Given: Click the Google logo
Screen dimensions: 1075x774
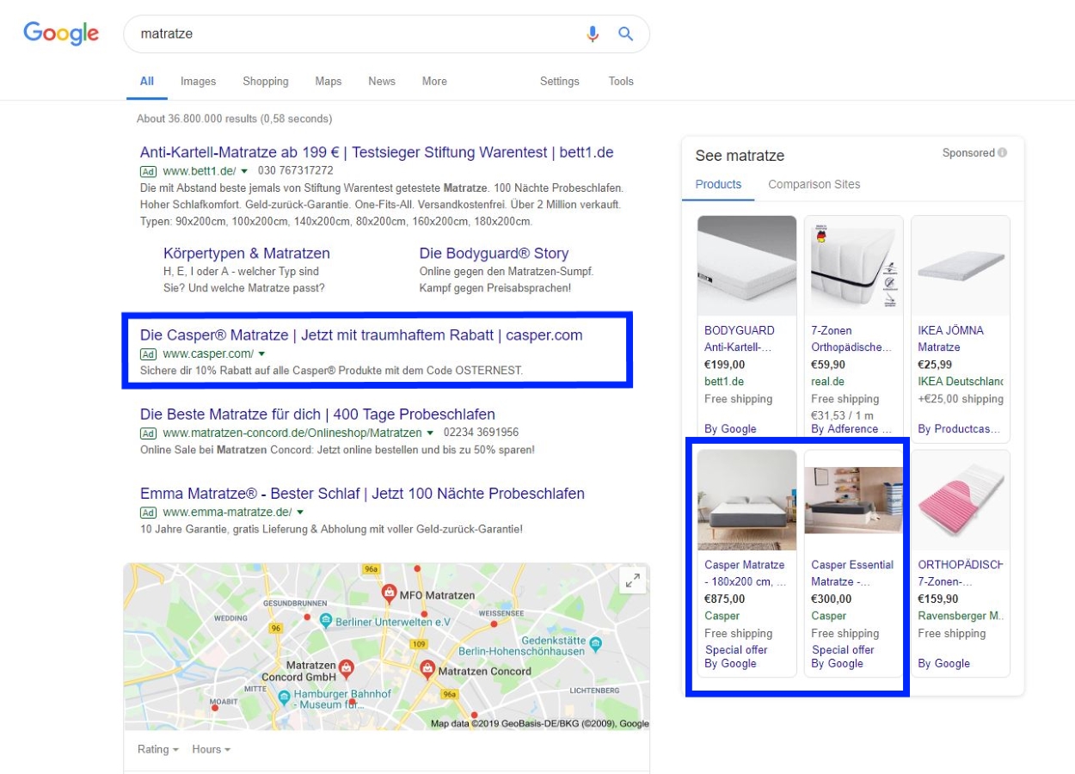Looking at the screenshot, I should click(x=61, y=34).
